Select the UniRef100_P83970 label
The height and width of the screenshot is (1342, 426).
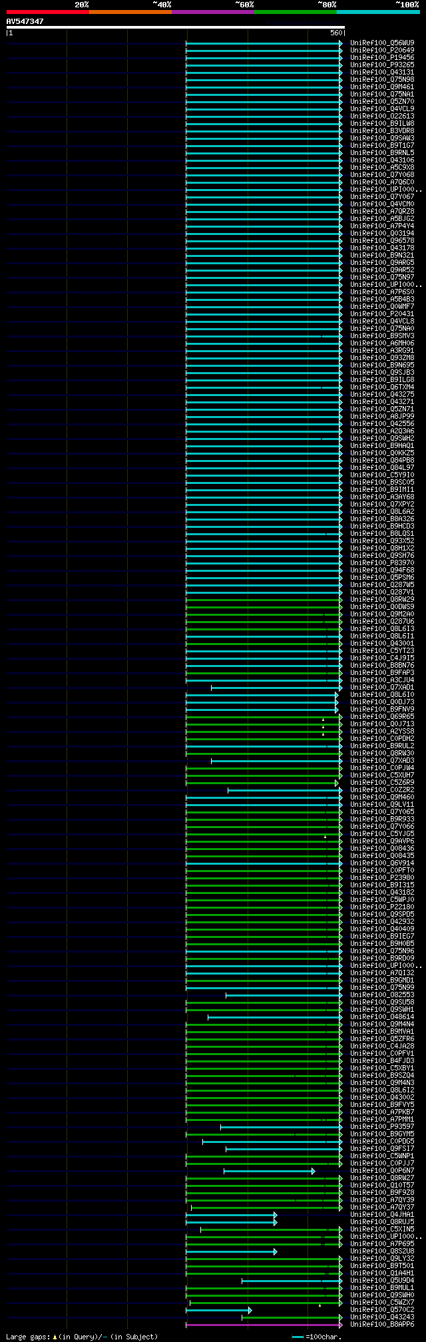[x=382, y=562]
